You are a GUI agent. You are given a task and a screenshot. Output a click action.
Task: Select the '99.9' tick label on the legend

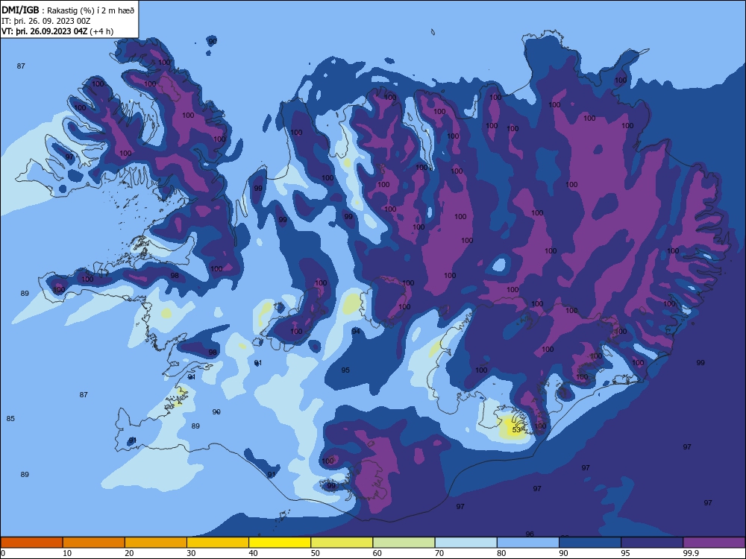pos(690,553)
